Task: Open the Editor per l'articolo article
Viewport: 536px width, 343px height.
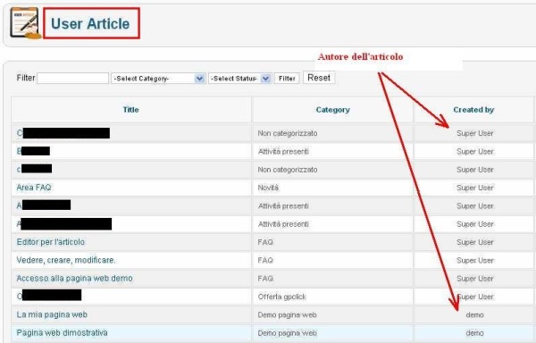Action: (x=51, y=242)
